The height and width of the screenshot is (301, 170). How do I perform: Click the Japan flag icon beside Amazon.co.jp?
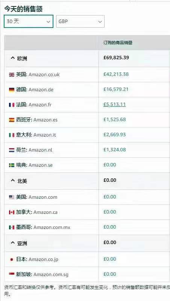12,260
